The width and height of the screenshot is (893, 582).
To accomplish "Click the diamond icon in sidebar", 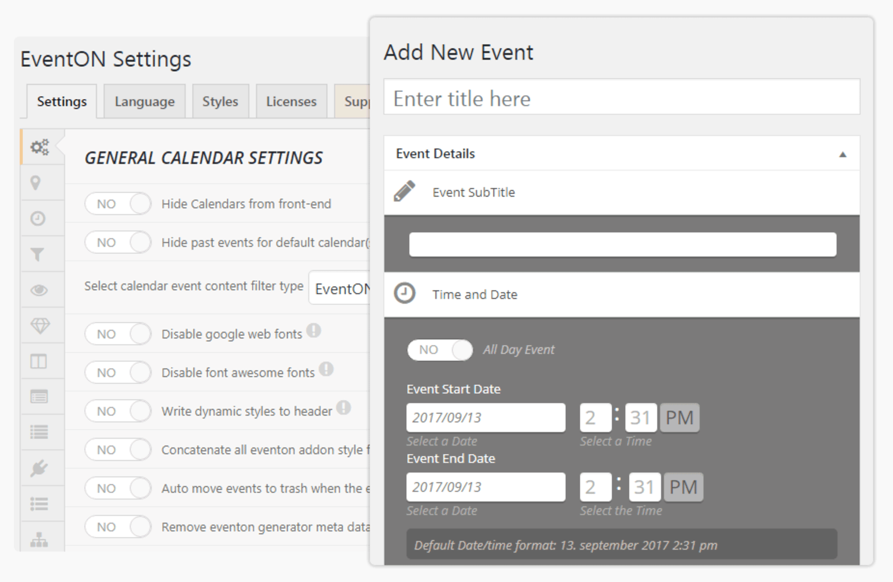I will pos(40,326).
